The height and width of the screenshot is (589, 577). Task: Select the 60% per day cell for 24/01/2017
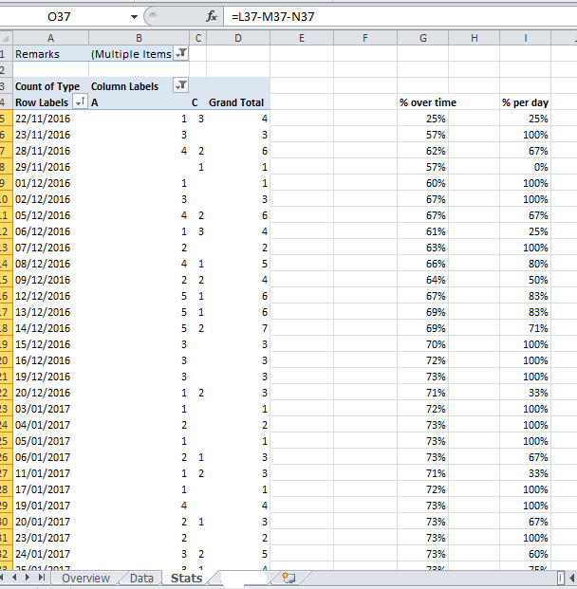tap(526, 554)
